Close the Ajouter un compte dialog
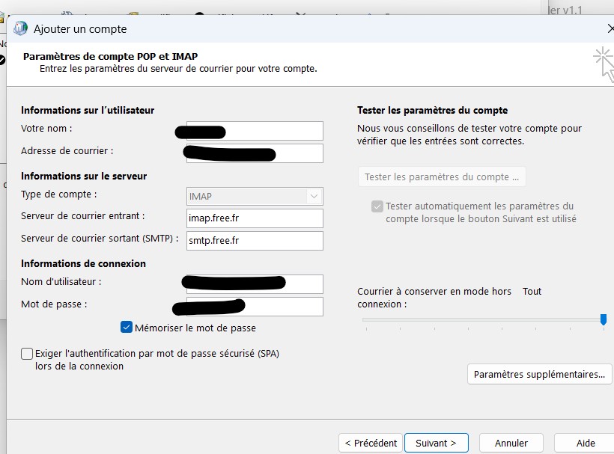This screenshot has height=454, width=614. [610, 28]
